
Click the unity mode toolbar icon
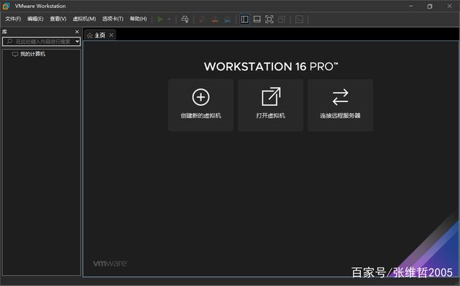point(282,19)
